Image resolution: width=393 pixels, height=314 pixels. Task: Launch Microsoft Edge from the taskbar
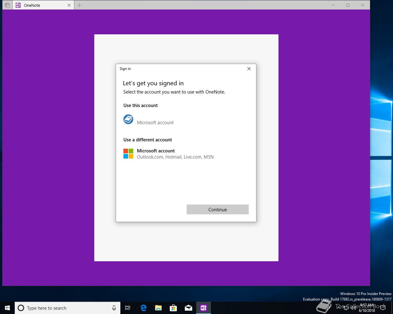(143, 308)
